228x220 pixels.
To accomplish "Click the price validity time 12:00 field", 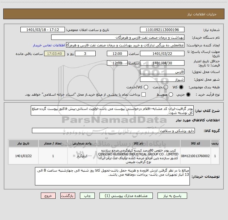I will click(117, 63).
